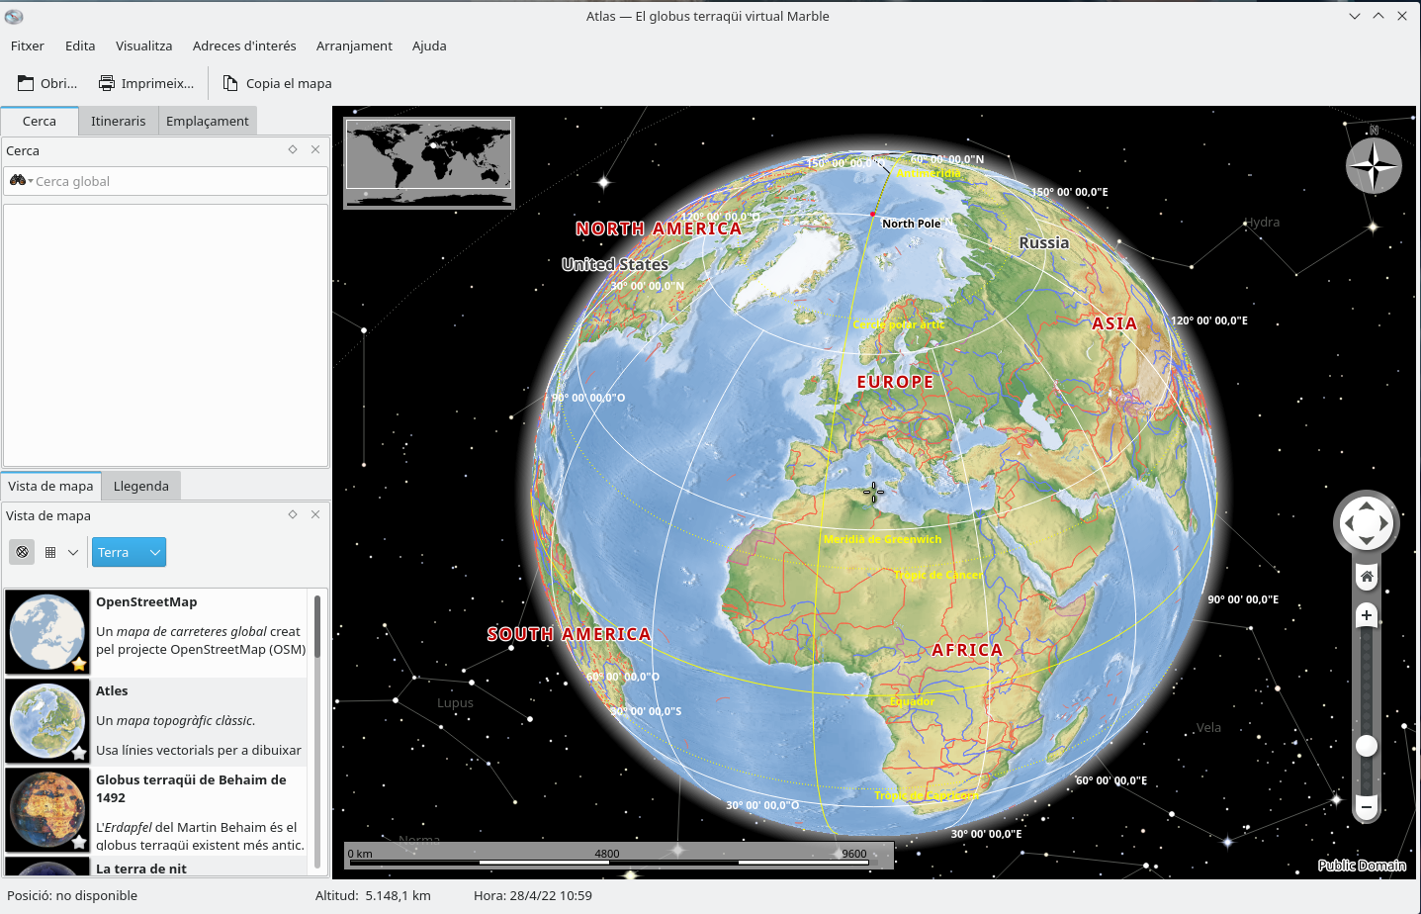The height and width of the screenshot is (914, 1421).
Task: Switch to the Emplaçament tab
Action: click(208, 121)
